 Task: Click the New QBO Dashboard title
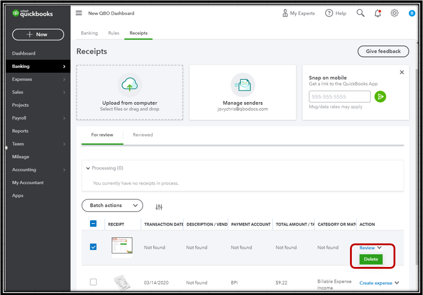tap(111, 13)
